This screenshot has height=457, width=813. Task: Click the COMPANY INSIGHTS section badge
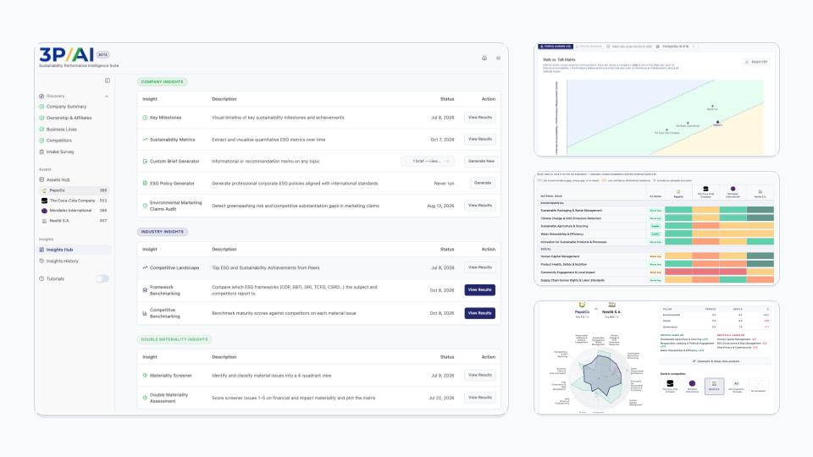pos(162,82)
